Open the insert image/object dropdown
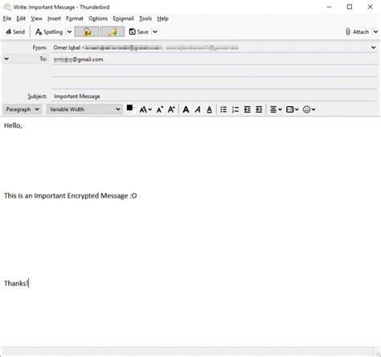The image size is (381, 357). click(292, 109)
